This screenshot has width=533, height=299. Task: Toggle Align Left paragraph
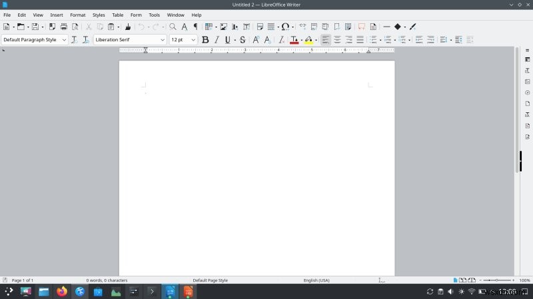click(x=325, y=40)
